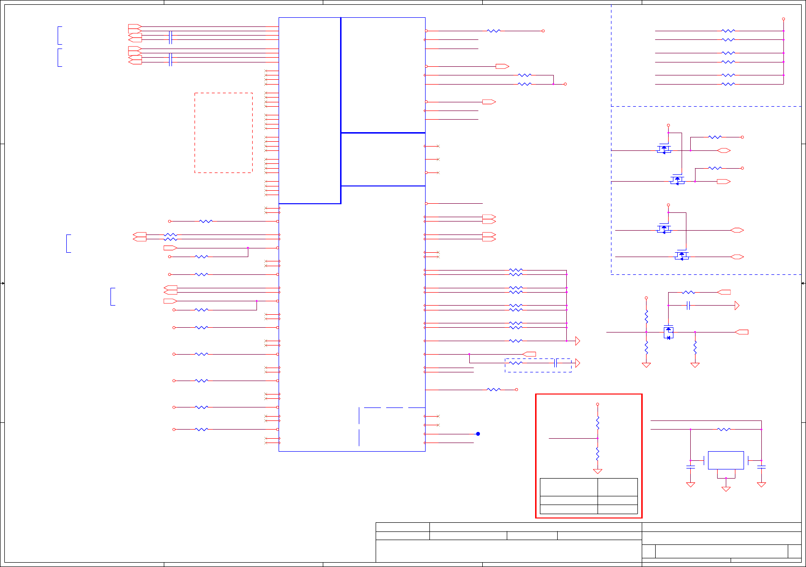Select the crystal oscillator rectangle symbol

726,460
